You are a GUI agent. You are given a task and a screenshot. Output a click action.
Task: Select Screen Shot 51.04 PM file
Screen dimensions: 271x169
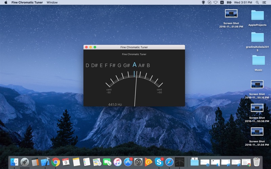point(257,137)
